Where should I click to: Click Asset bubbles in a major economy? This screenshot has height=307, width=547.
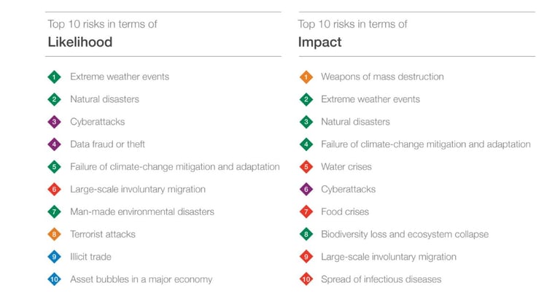click(x=141, y=279)
